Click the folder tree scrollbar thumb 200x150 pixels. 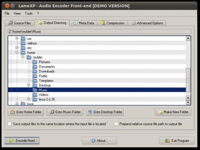[188, 80]
